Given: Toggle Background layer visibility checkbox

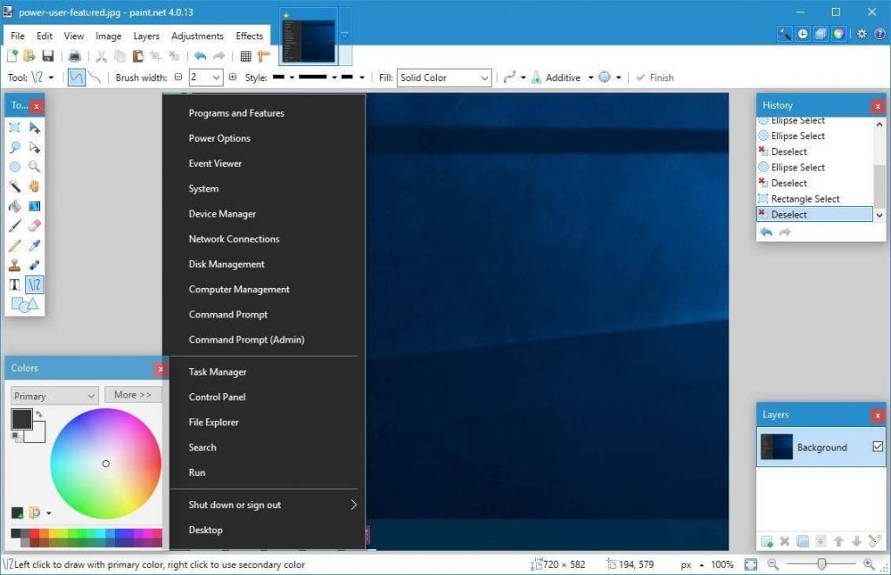Looking at the screenshot, I should coord(877,447).
